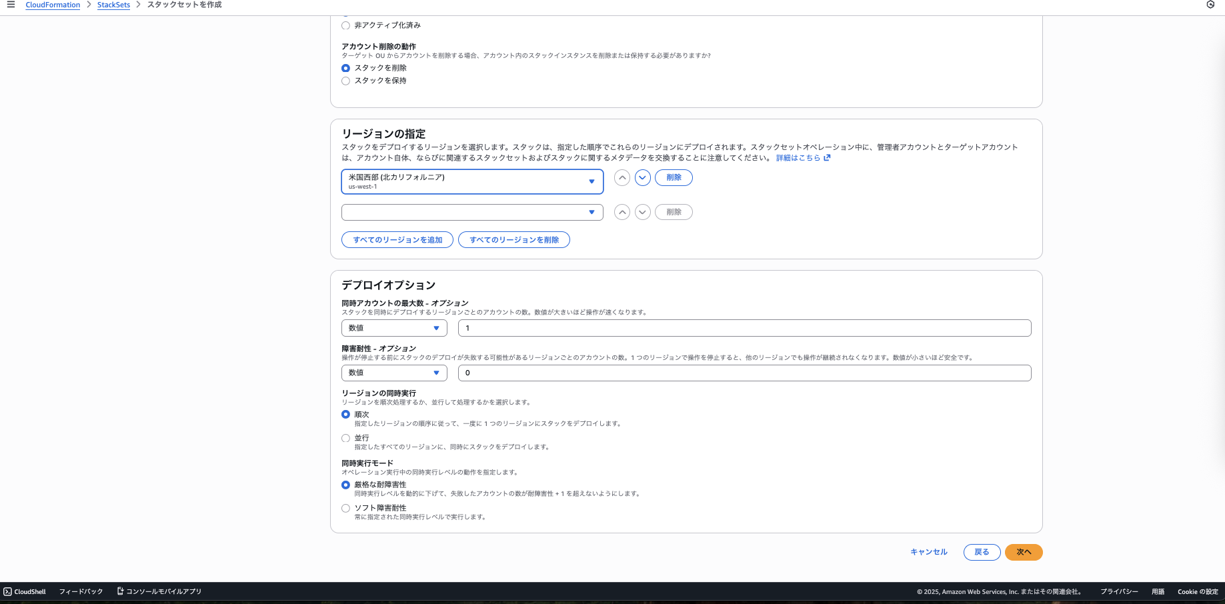
Task: Click フィードバック in the bottom bar
Action: 81,591
